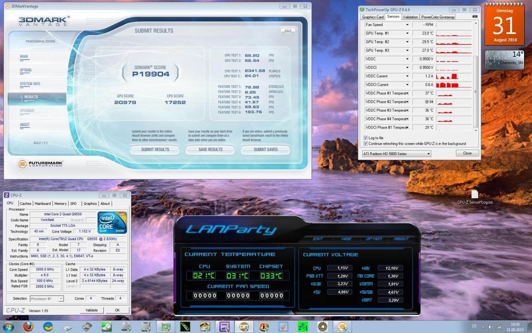Screen dimensions: 532x333
Task: Open the PowerColor Giveaway tab
Action: pos(438,17)
